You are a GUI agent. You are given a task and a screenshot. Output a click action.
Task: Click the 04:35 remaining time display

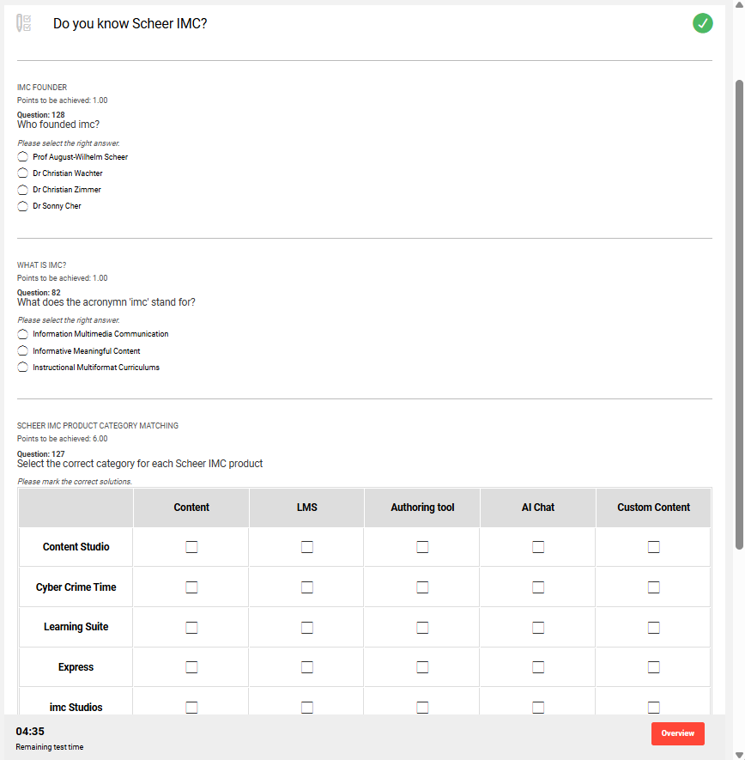tap(30, 732)
